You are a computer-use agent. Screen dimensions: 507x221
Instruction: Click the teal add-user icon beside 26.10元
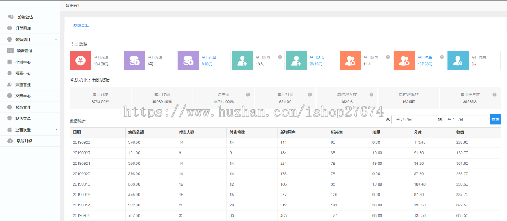coord(296,60)
